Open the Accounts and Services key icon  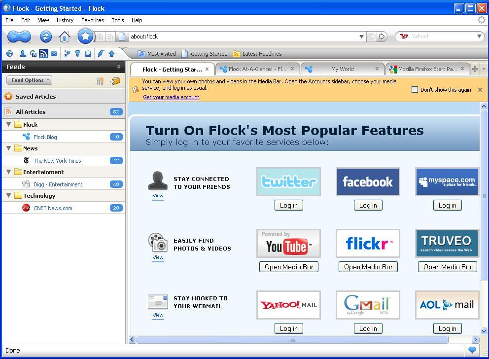pos(78,54)
